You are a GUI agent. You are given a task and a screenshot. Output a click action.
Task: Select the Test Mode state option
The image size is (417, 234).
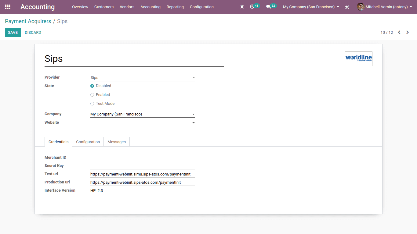pyautogui.click(x=92, y=104)
